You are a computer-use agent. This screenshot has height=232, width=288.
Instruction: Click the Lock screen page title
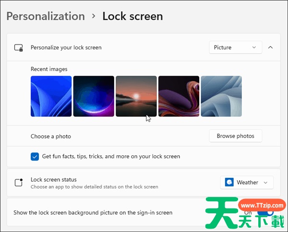click(x=132, y=16)
